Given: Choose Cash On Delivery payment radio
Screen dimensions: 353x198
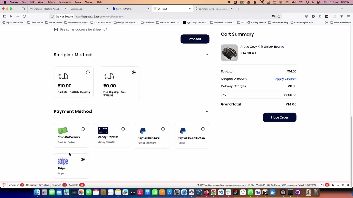Looking at the screenshot, I should tap(83, 129).
